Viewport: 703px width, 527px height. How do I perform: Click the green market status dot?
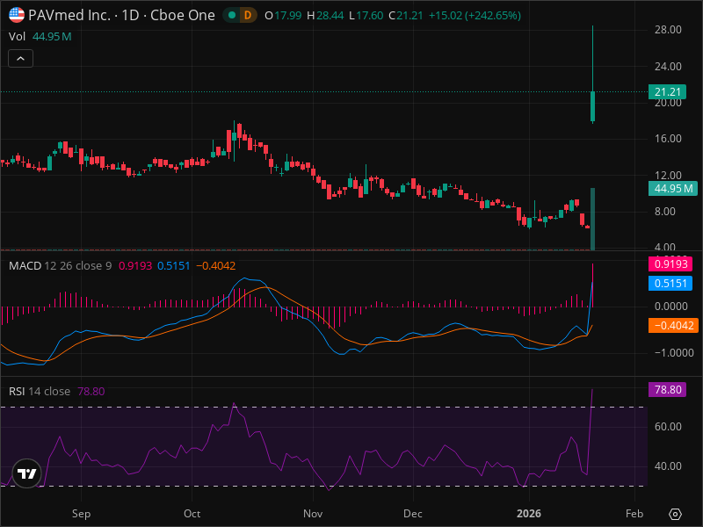coord(232,15)
